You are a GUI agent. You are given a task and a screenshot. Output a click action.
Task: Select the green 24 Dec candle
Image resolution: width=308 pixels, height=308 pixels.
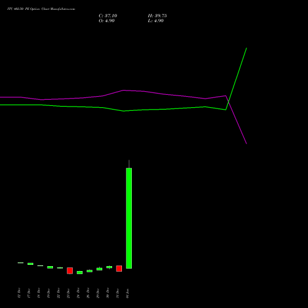coord(79,272)
